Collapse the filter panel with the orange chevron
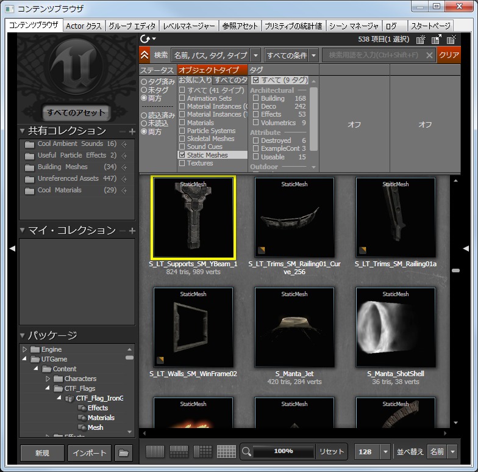478x472 pixels. 144,55
